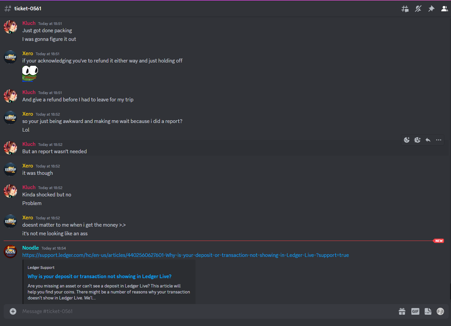451x326 pixels.
Task: Open the GIF picker
Action: click(x=415, y=311)
